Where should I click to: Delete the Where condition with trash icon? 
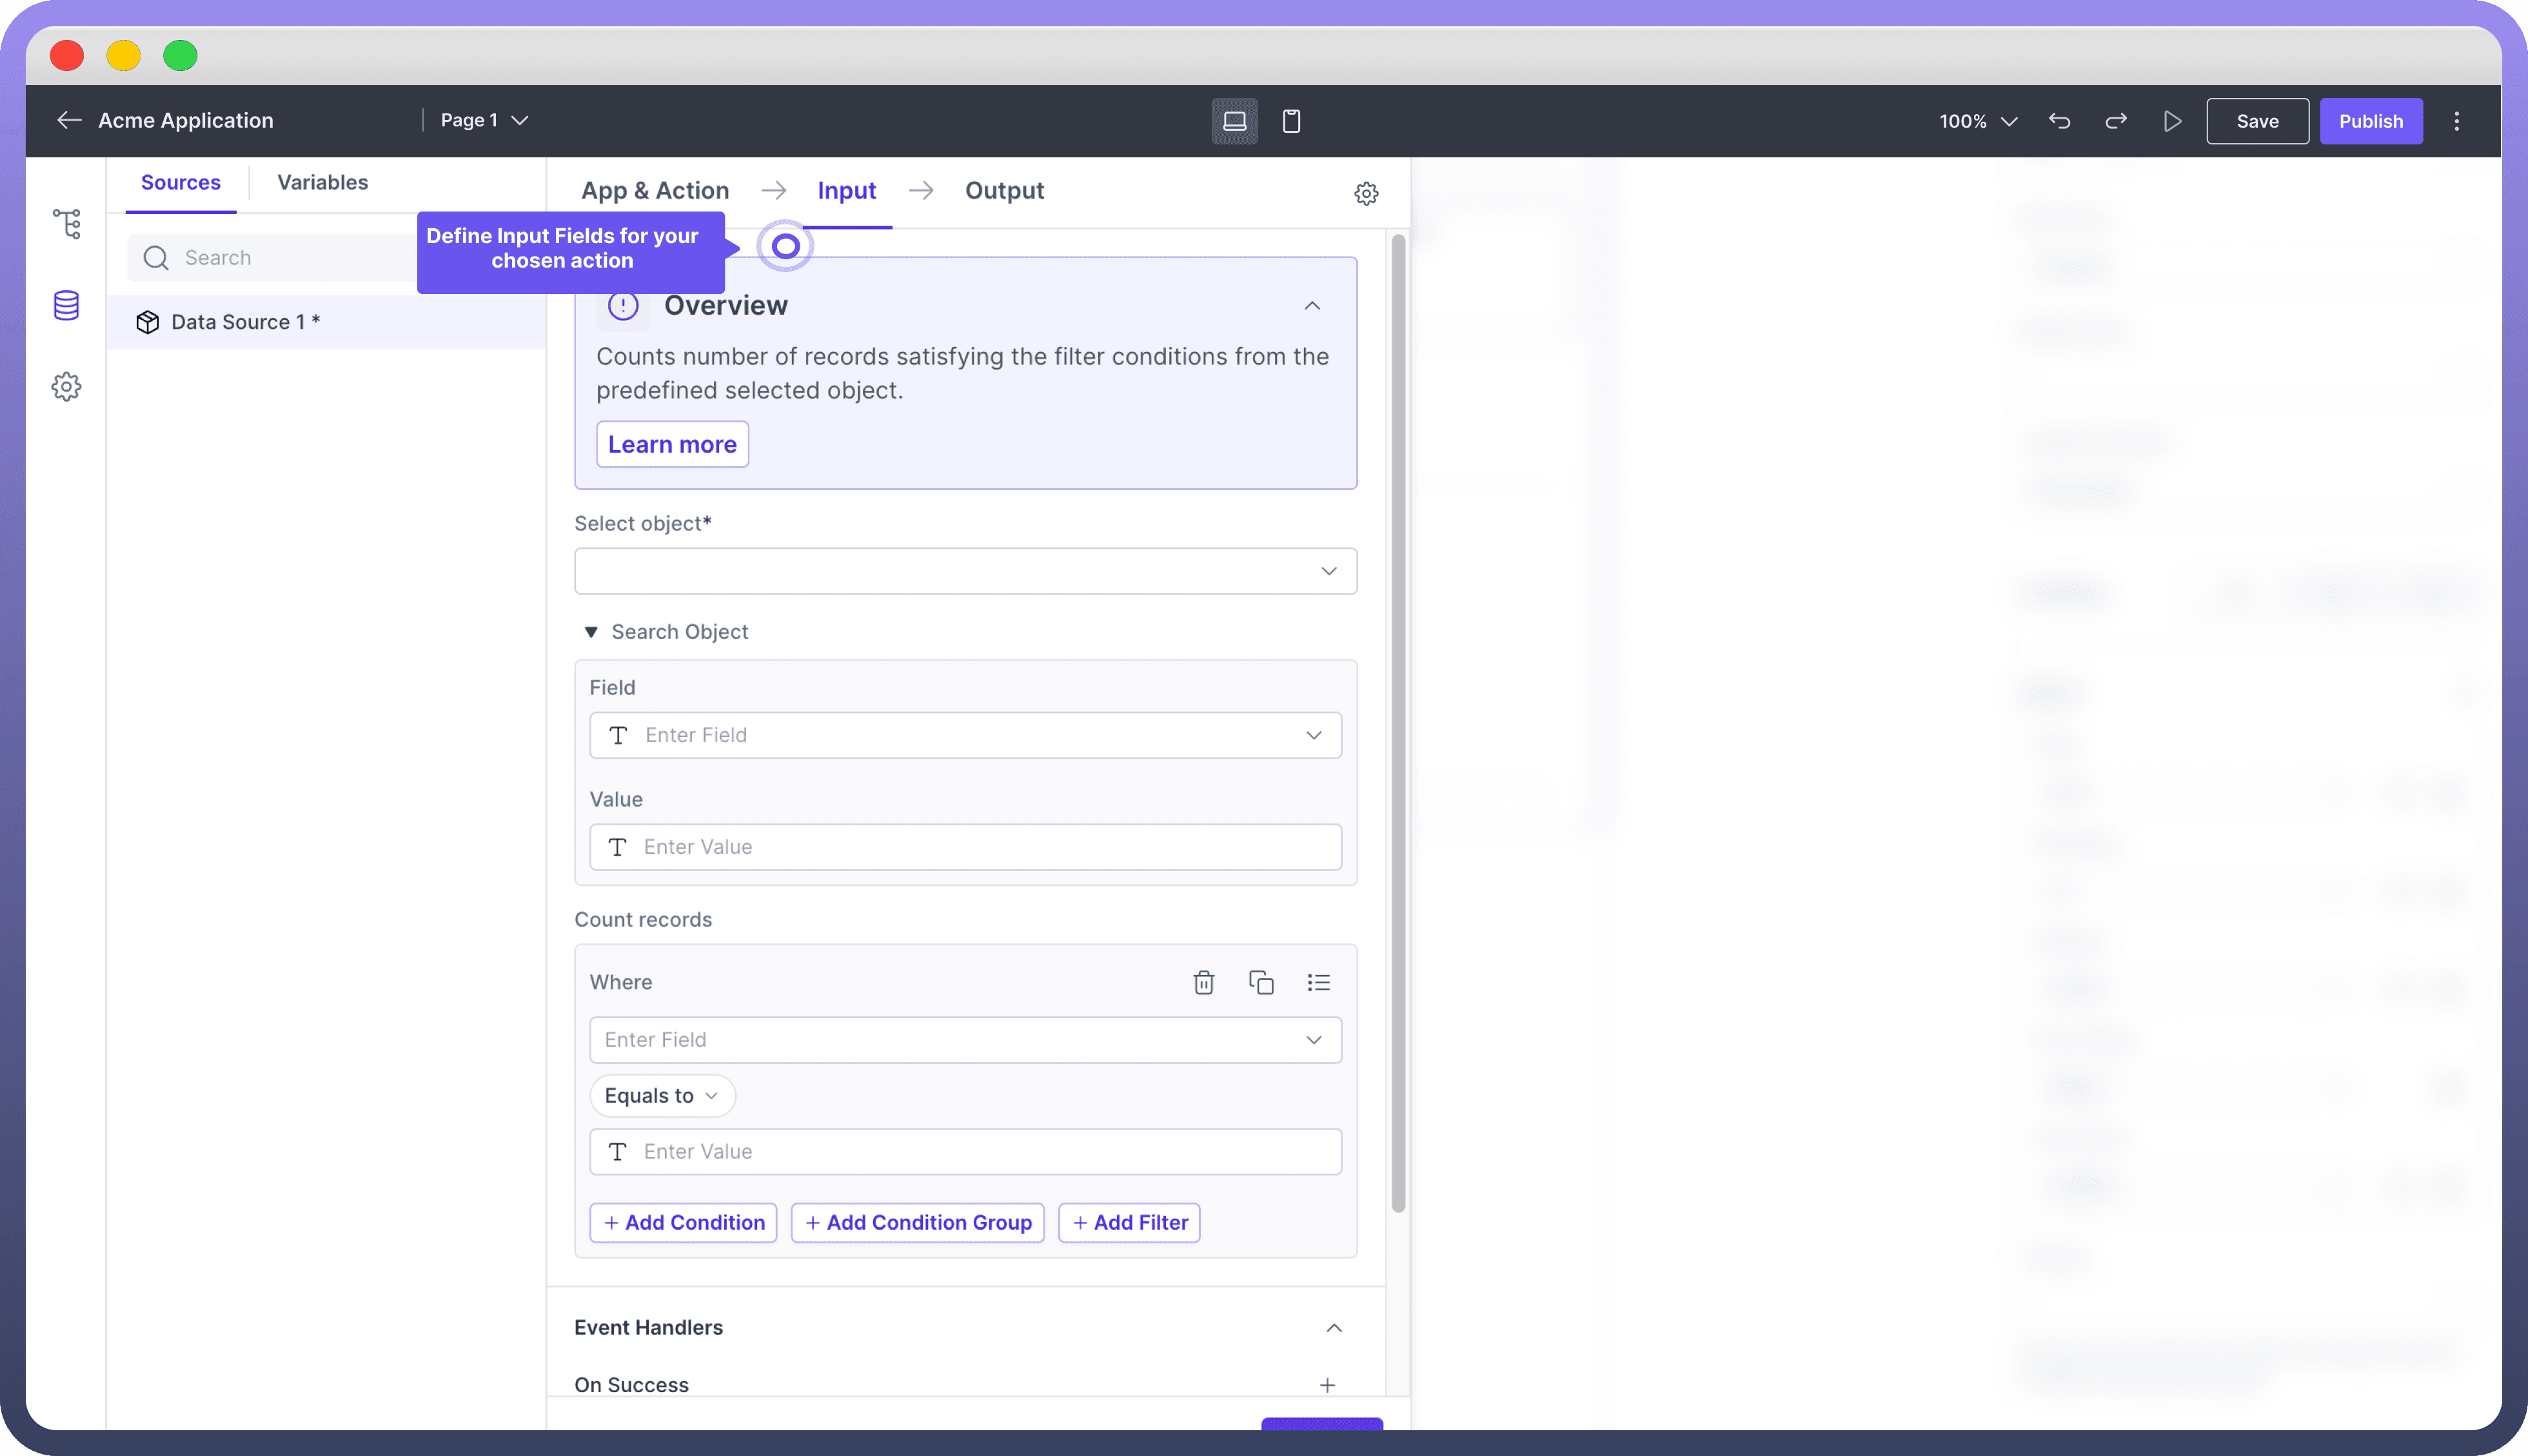pos(1203,982)
